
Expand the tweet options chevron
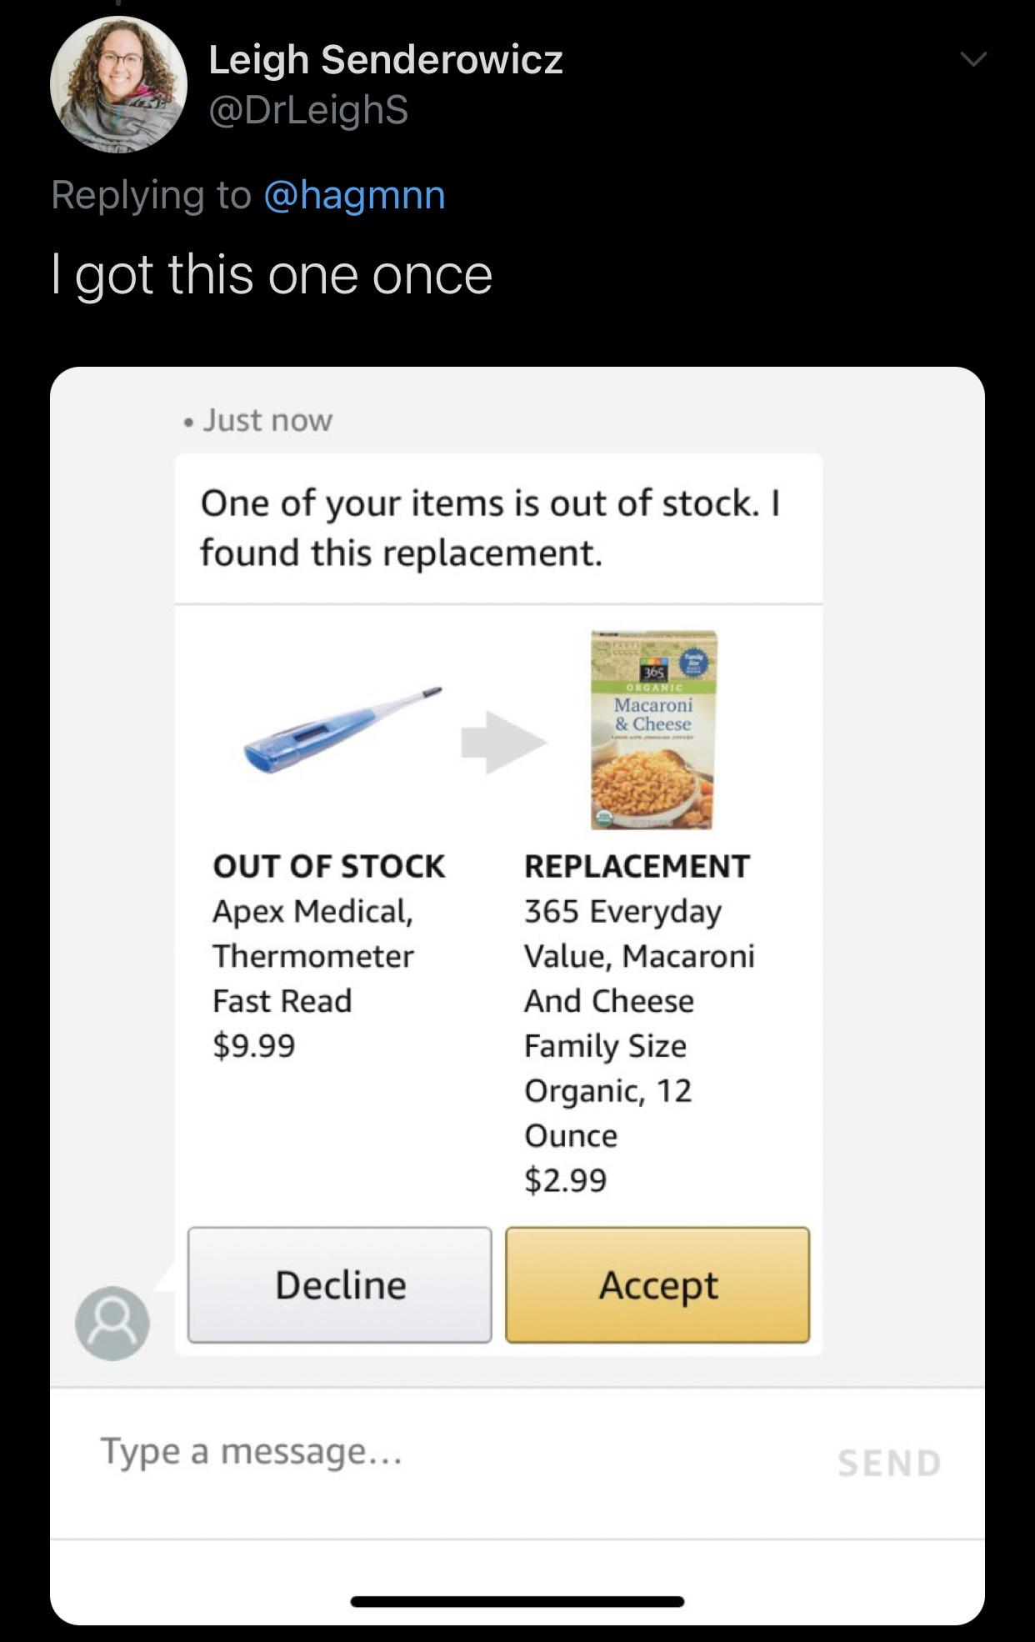[972, 59]
